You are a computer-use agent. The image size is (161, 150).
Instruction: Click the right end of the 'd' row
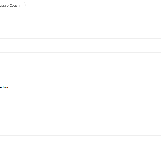click(154, 101)
